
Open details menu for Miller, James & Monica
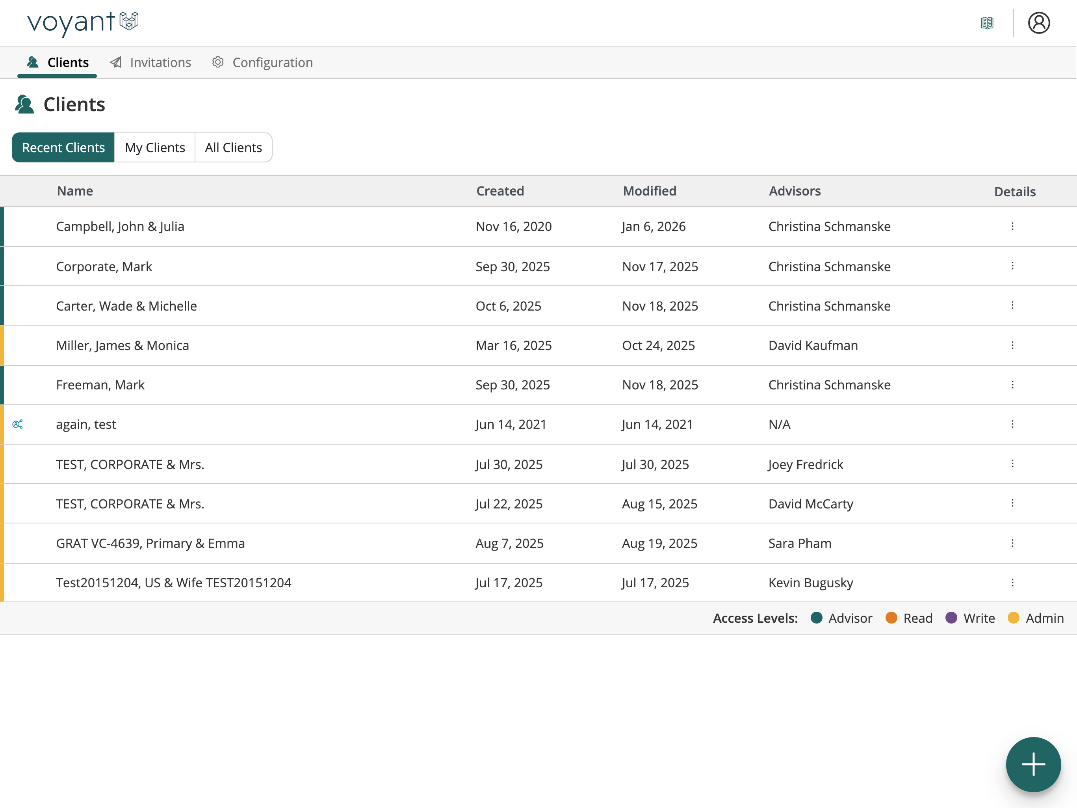click(x=1012, y=345)
